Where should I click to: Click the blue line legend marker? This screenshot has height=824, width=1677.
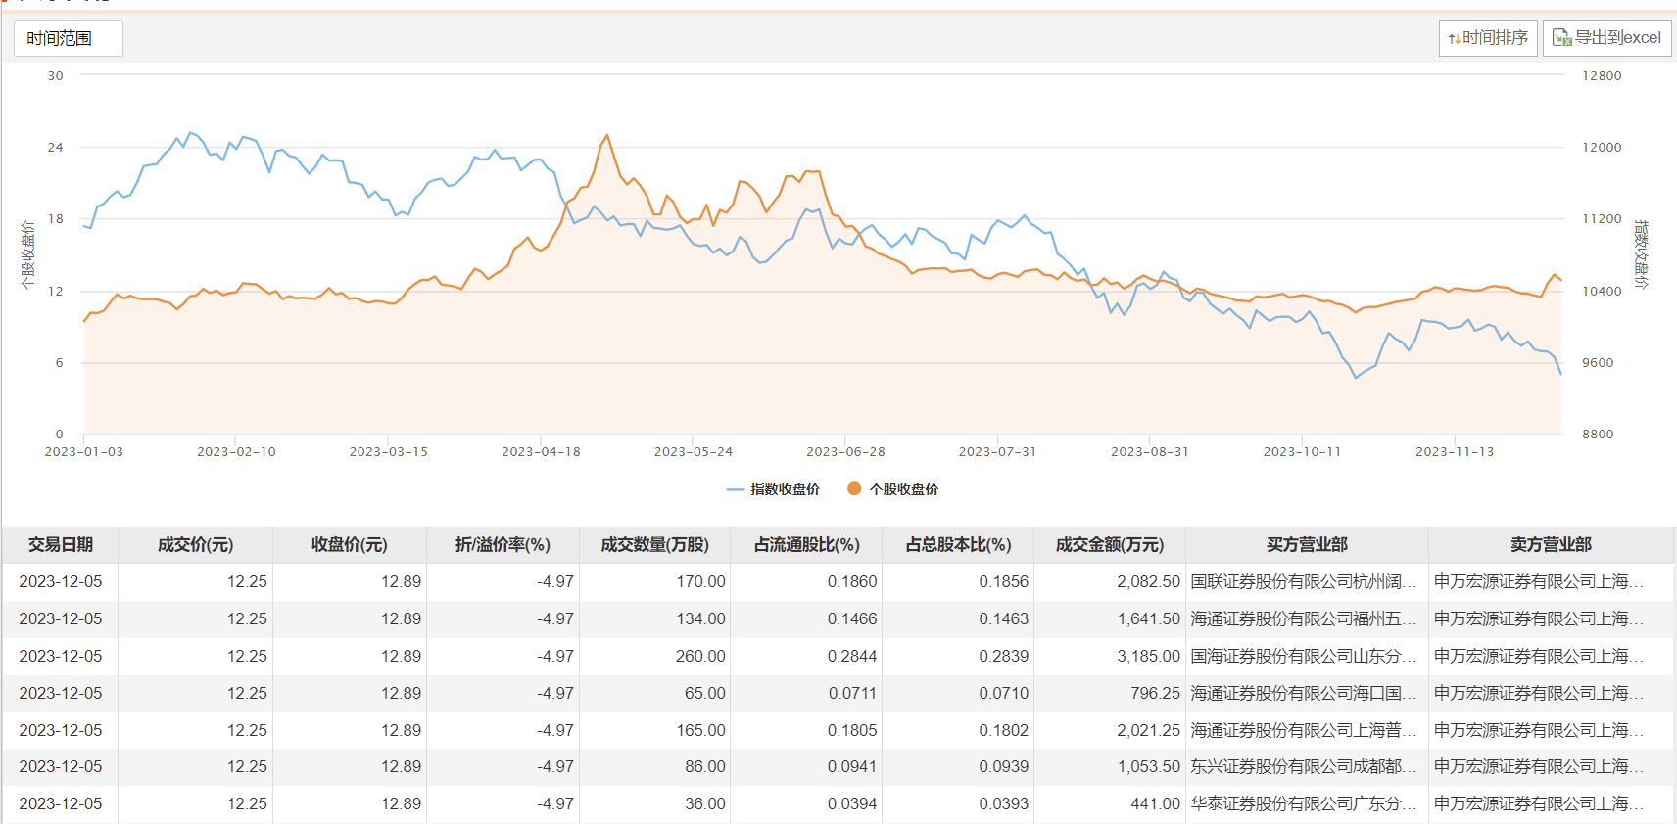tap(736, 489)
